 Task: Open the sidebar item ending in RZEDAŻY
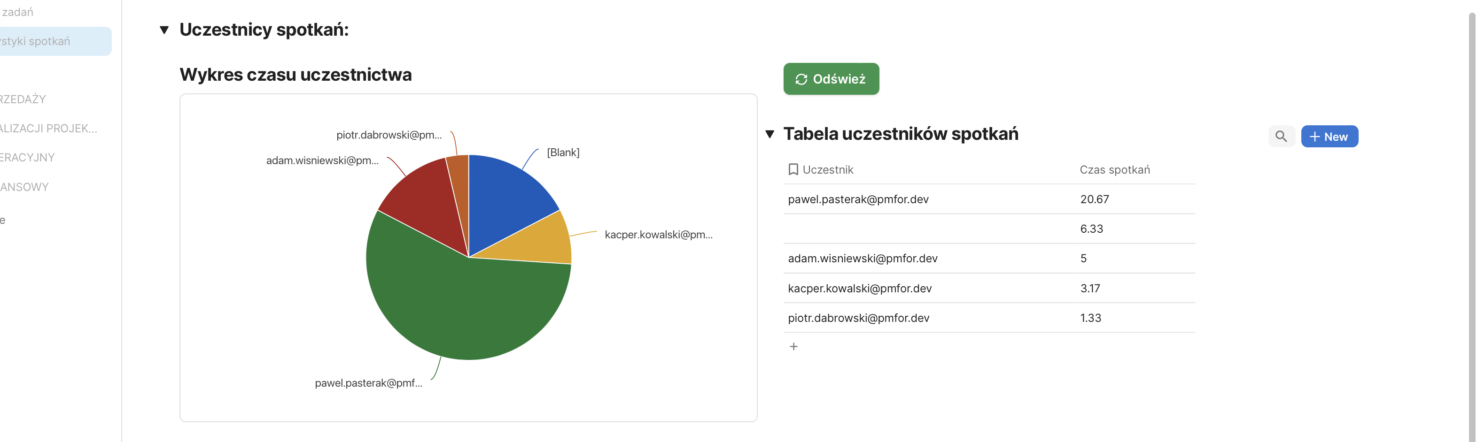coord(23,99)
